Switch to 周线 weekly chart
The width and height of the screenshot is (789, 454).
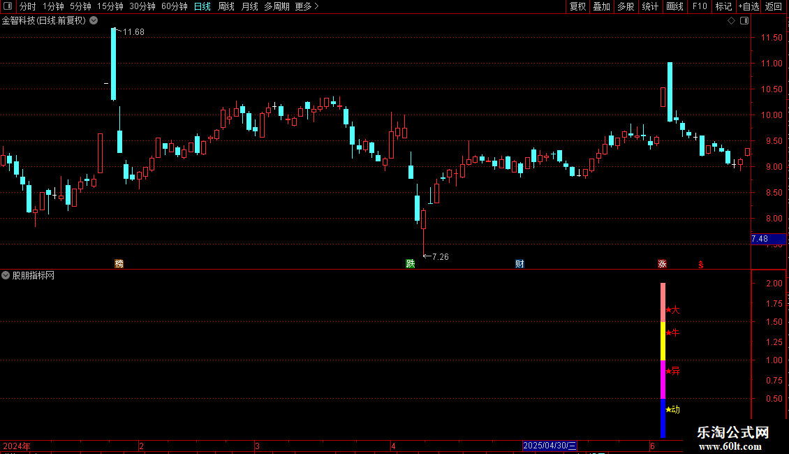226,6
